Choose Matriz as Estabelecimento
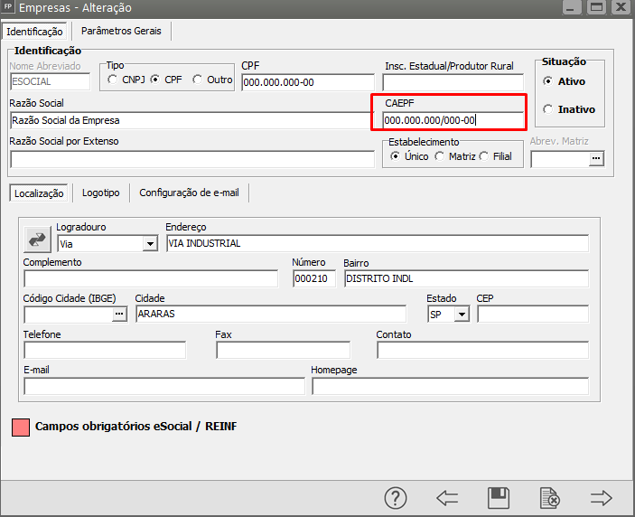635x517 pixels. (440, 156)
